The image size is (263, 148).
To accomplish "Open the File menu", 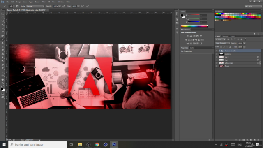I will (8, 2).
